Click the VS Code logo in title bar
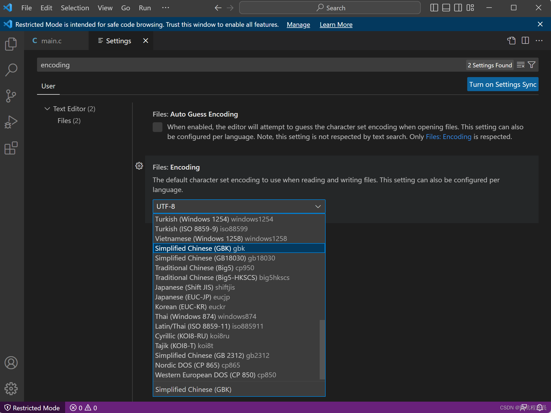The height and width of the screenshot is (413, 551). coord(8,8)
